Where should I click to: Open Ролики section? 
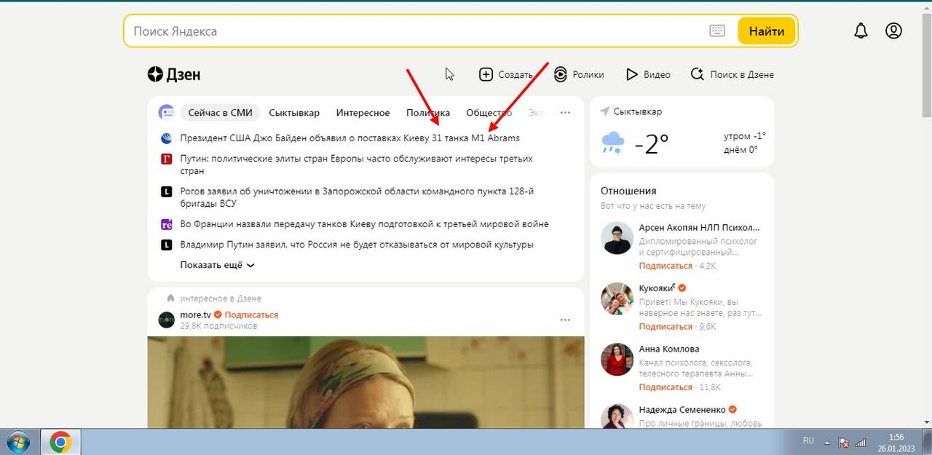click(x=579, y=74)
